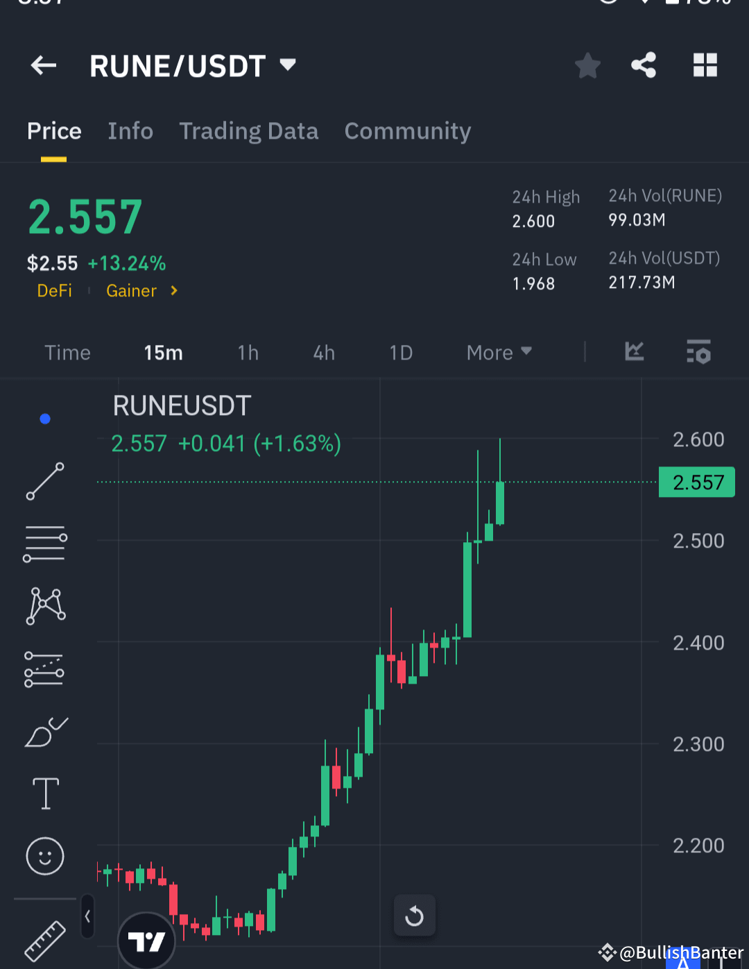Expand the More timeframes dropdown
This screenshot has height=969, width=749.
coord(498,353)
